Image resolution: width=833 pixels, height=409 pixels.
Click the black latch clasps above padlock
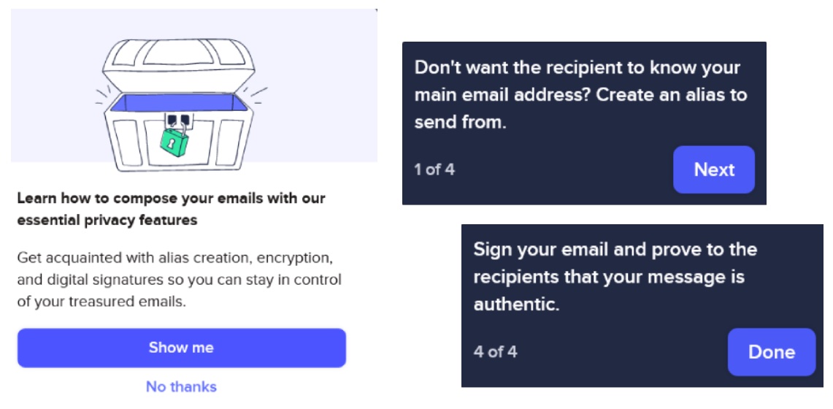[x=178, y=120]
